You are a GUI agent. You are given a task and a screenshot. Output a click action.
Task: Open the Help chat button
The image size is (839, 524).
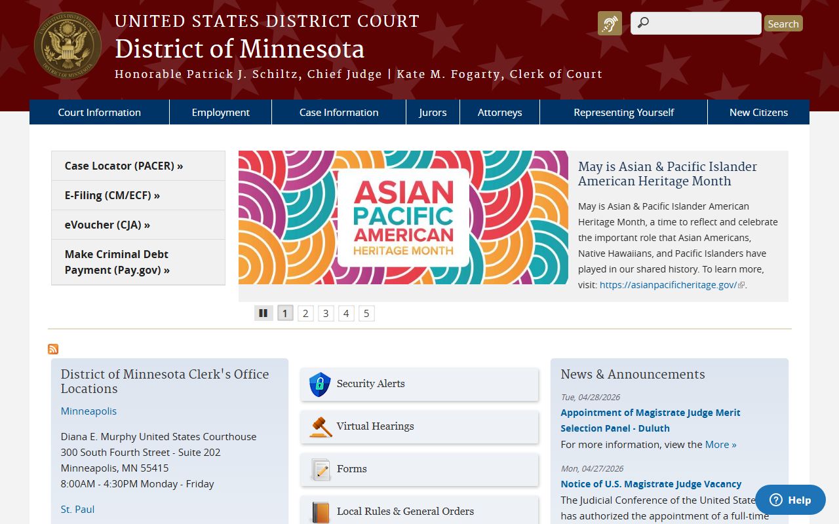(x=790, y=500)
